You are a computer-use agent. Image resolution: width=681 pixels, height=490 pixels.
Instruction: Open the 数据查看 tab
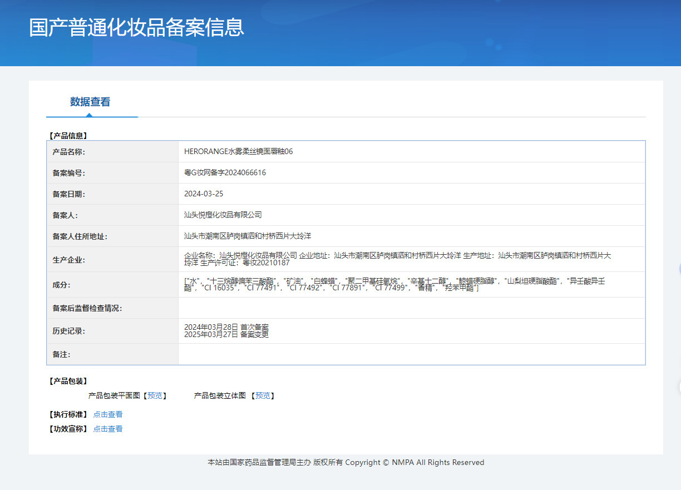pyautogui.click(x=90, y=102)
